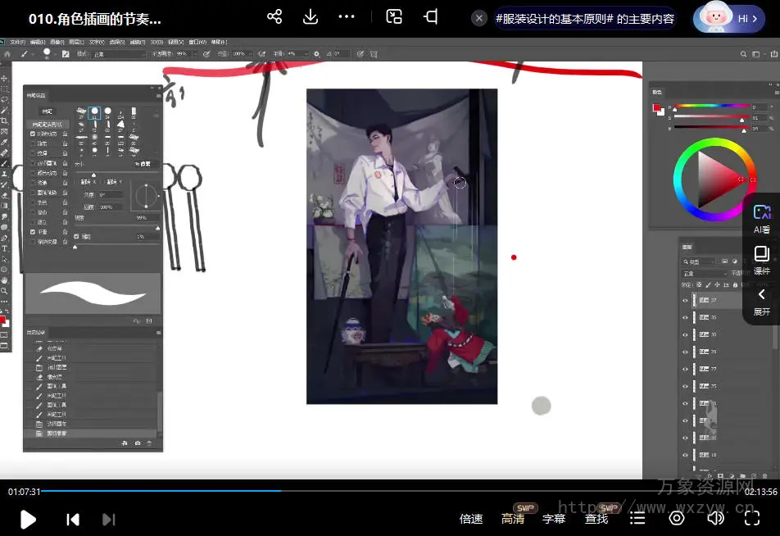Click the video progress bar
This screenshot has width=780, height=536.
click(x=393, y=491)
